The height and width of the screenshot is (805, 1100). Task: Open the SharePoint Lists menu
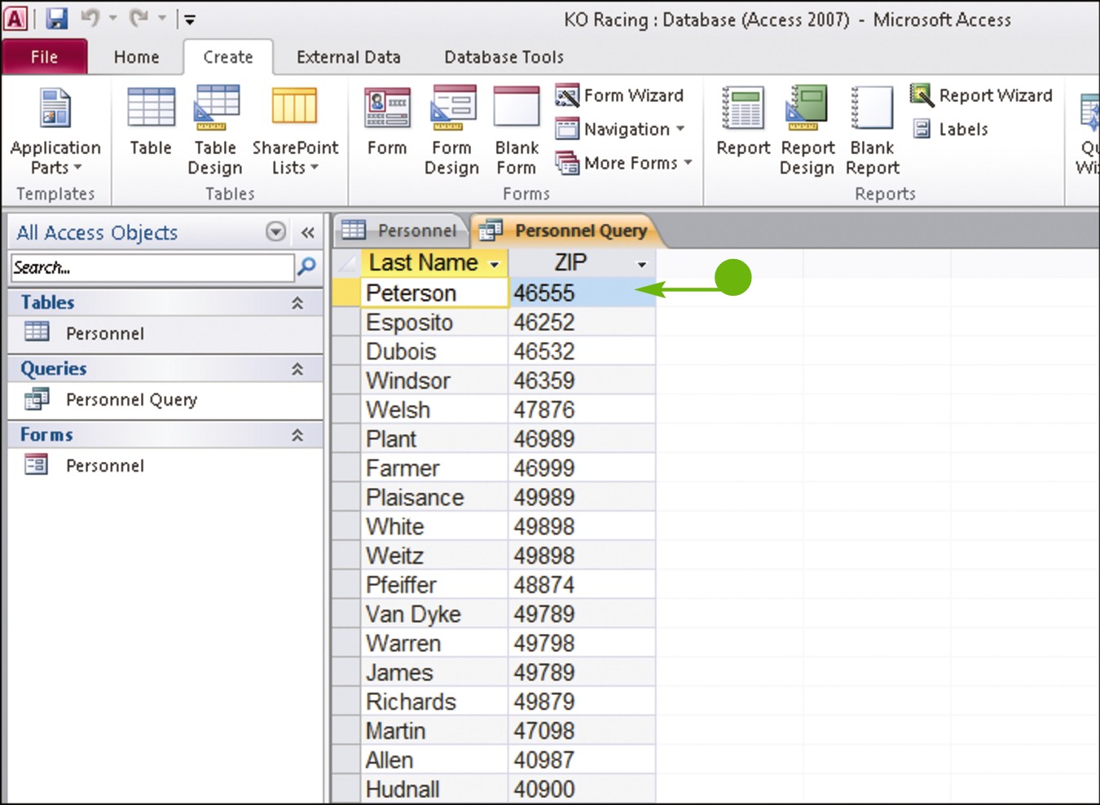coord(295,132)
